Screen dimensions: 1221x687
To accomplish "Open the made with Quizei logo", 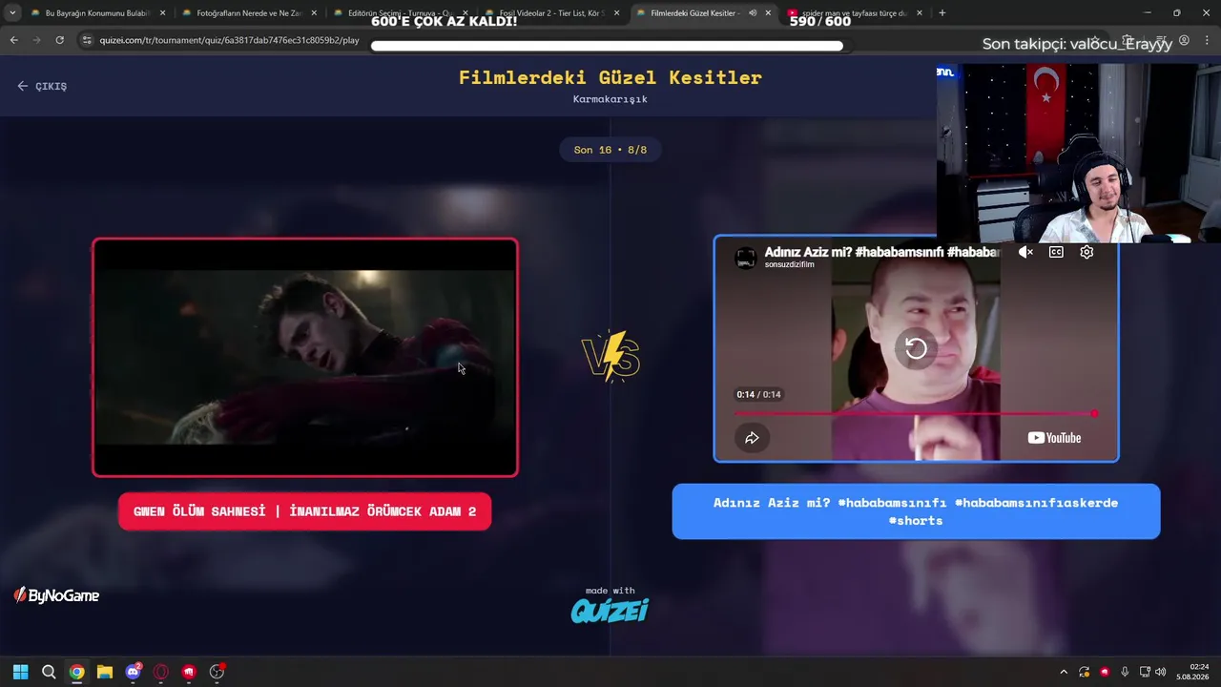I will (x=610, y=605).
